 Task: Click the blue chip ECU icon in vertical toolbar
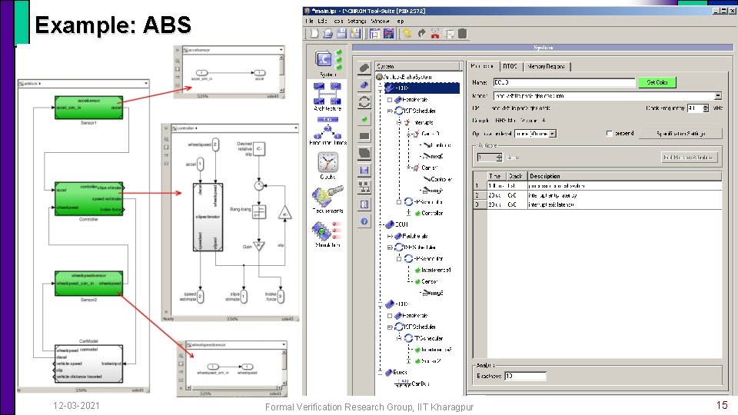click(x=364, y=85)
